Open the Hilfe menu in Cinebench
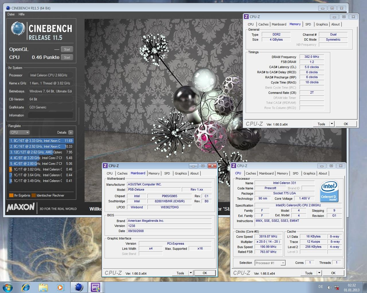Screen dimensions: 367x293 coord(22,14)
